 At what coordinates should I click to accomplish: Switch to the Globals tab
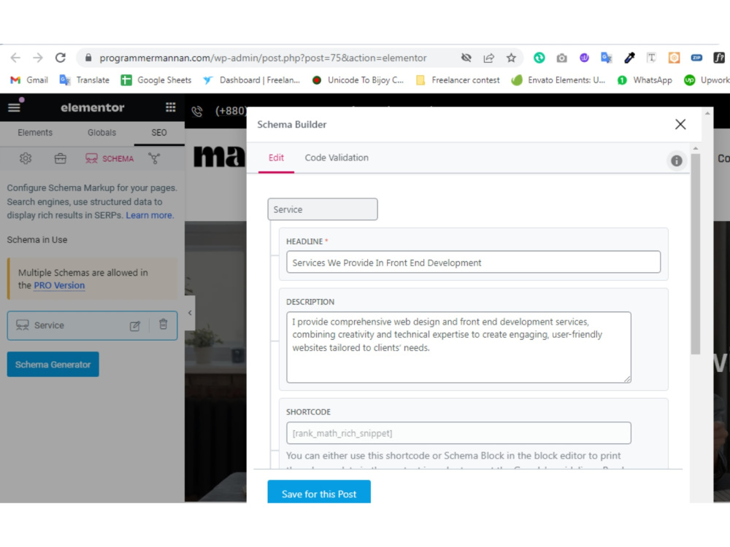(101, 133)
